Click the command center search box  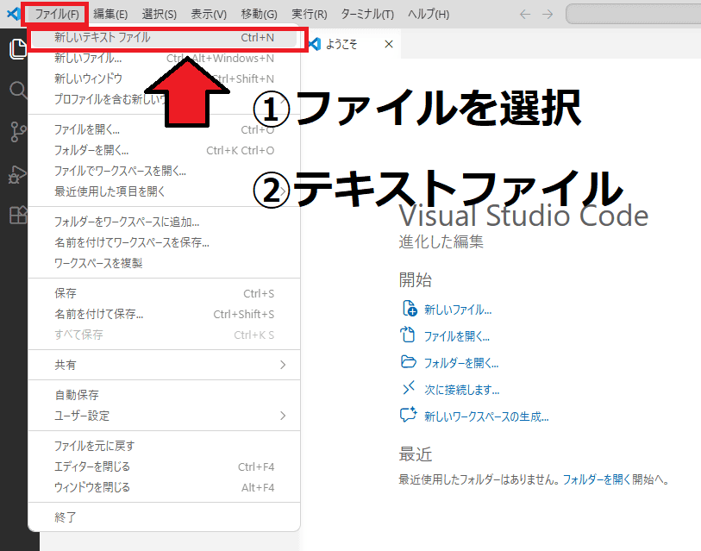click(x=634, y=15)
